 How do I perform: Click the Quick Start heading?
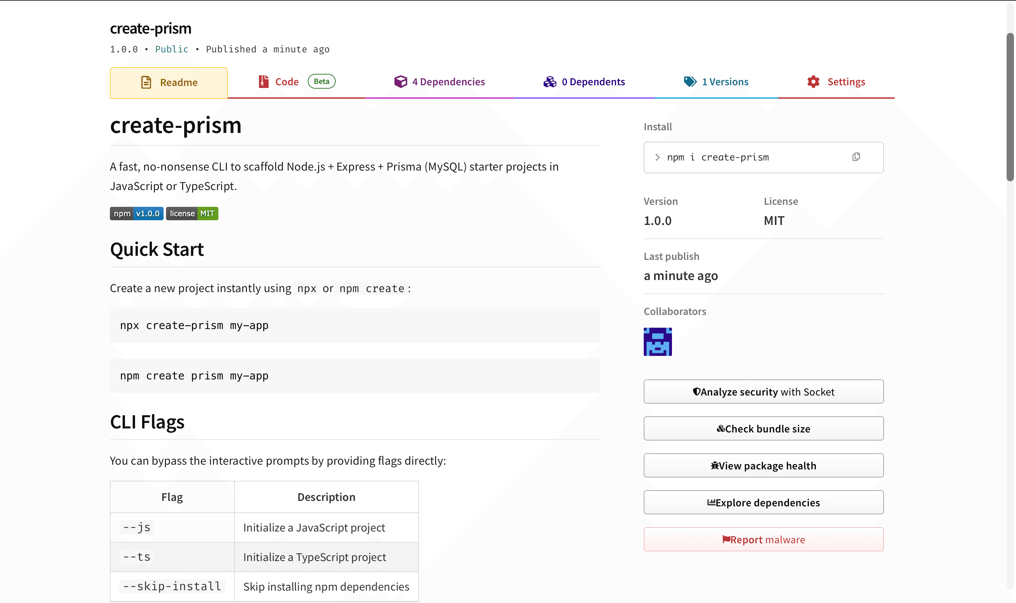coord(157,249)
